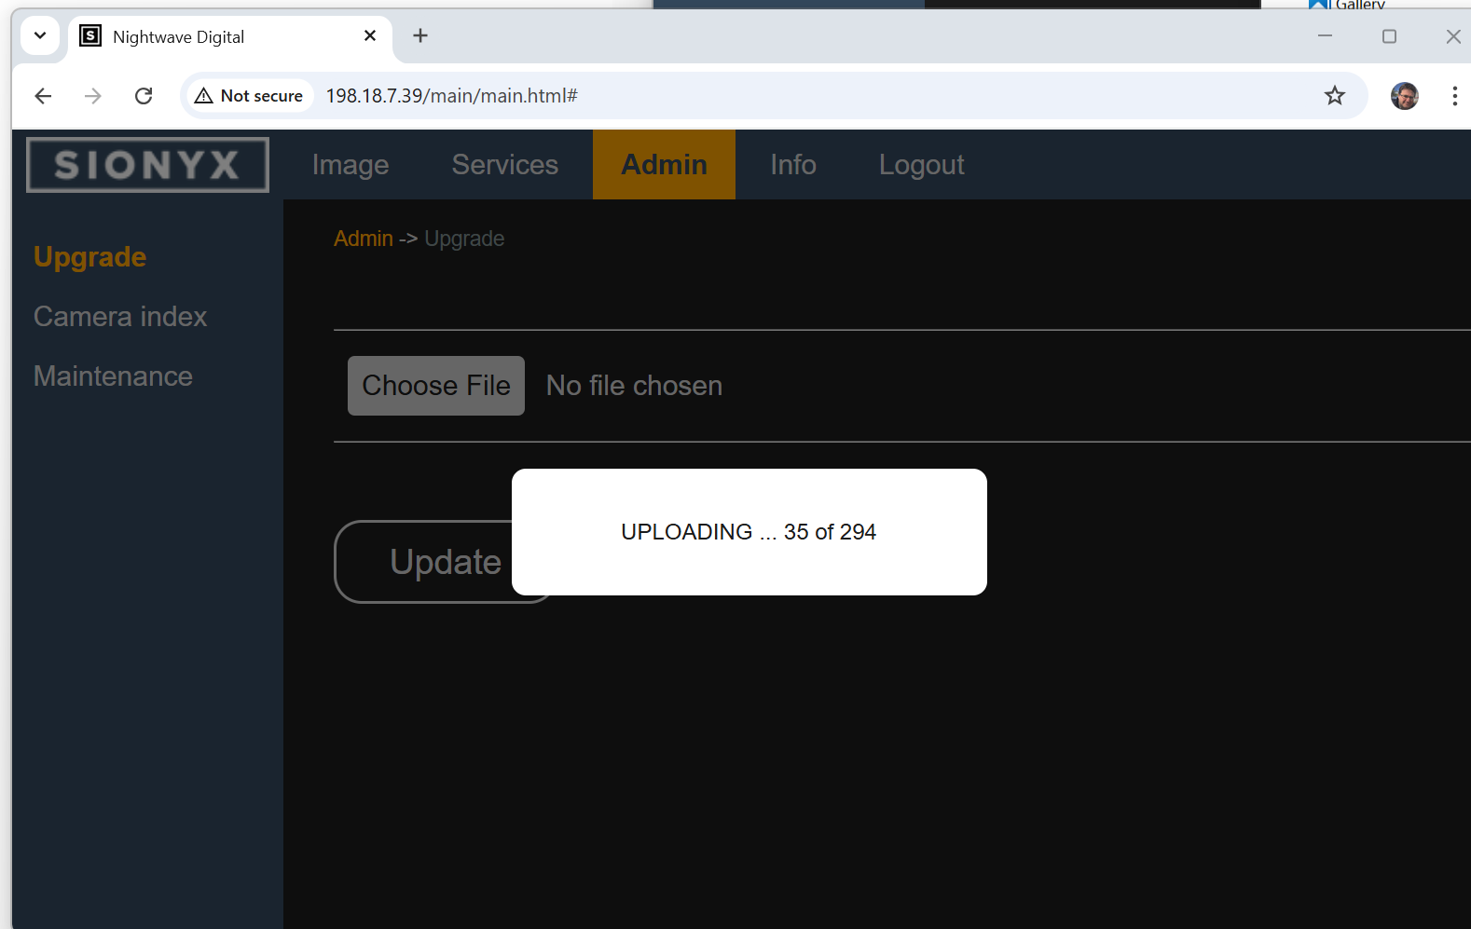This screenshot has width=1471, height=929.
Task: Open the Info tab
Action: click(x=792, y=165)
